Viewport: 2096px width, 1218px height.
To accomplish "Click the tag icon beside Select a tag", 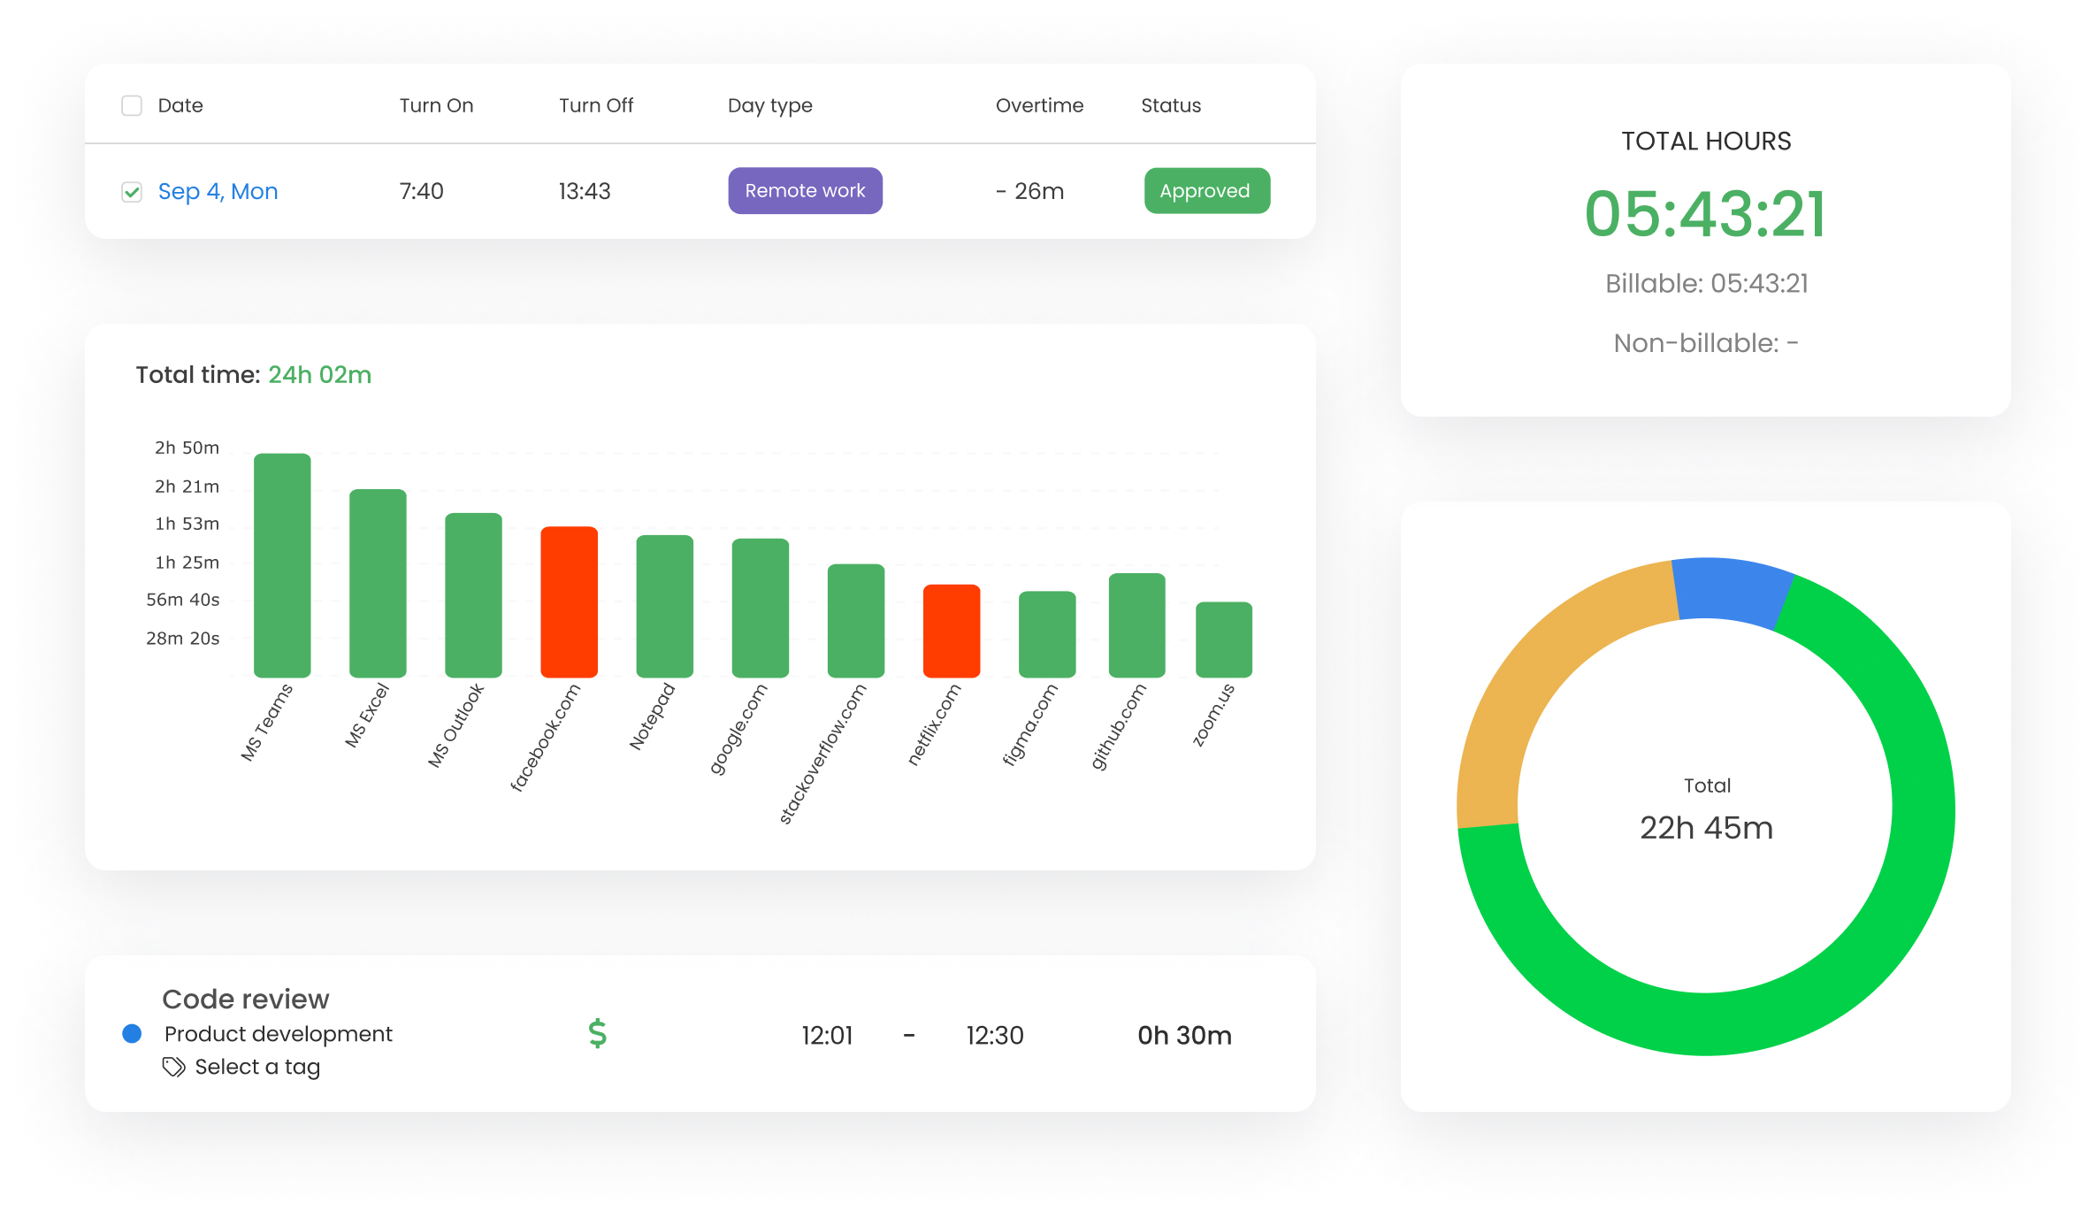I will coord(173,1067).
